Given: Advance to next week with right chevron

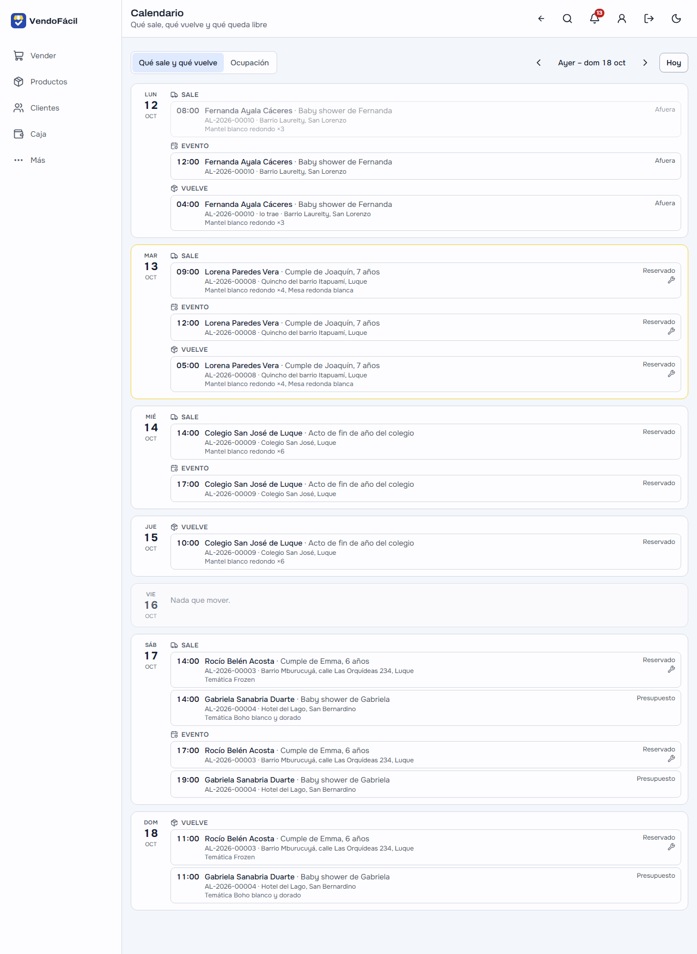Looking at the screenshot, I should tap(645, 63).
